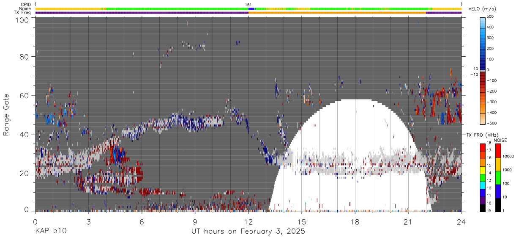Click the yellow segment of the TX FRQ color bar

coord(483,171)
